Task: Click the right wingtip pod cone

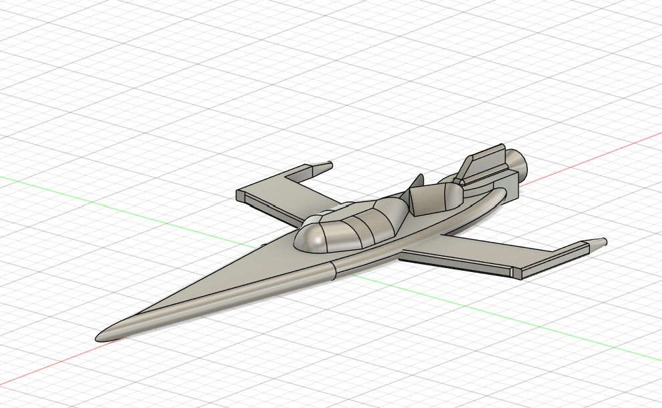Action: (x=597, y=243)
